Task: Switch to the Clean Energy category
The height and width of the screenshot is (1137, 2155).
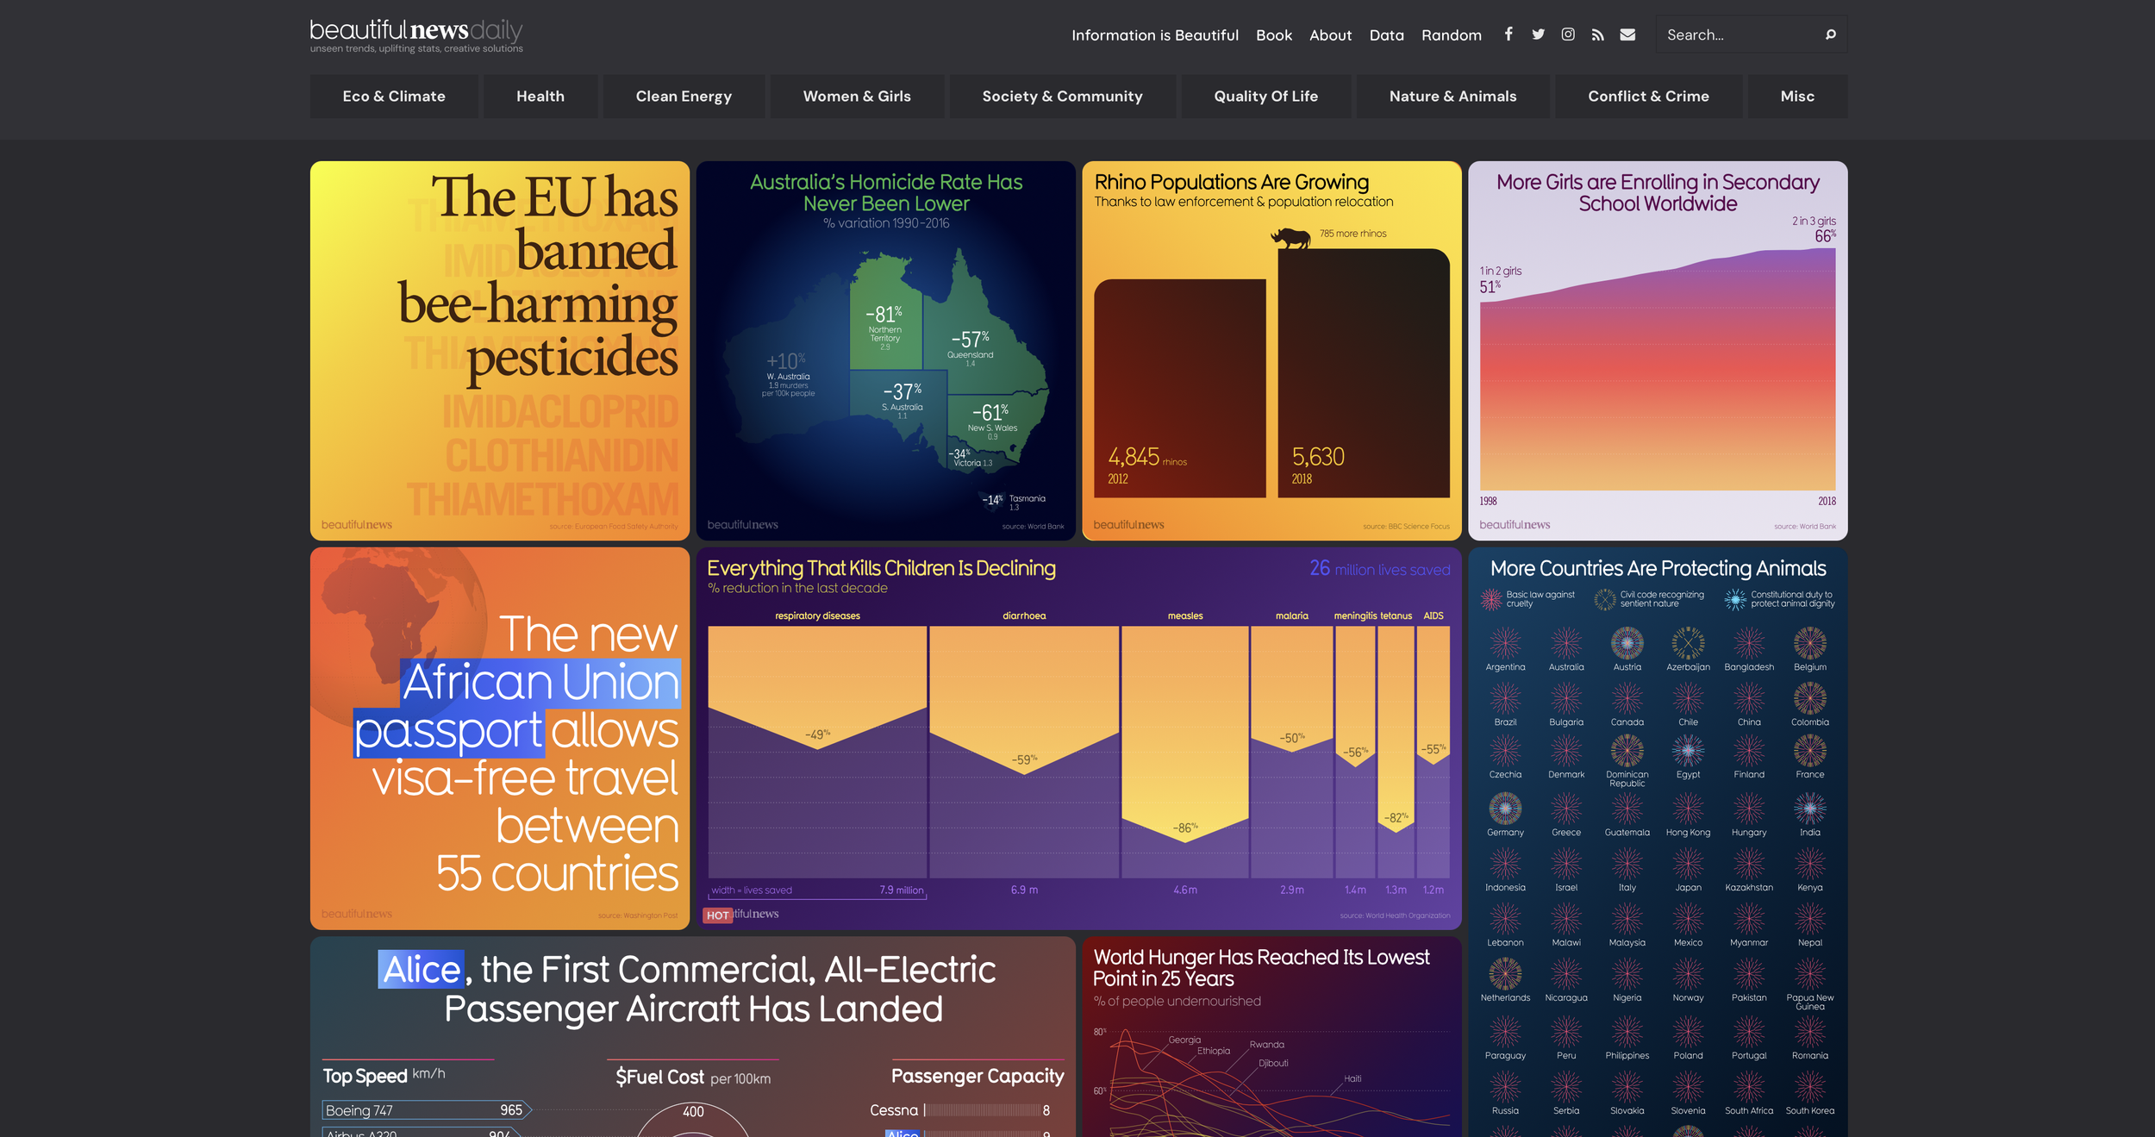Action: 684,97
